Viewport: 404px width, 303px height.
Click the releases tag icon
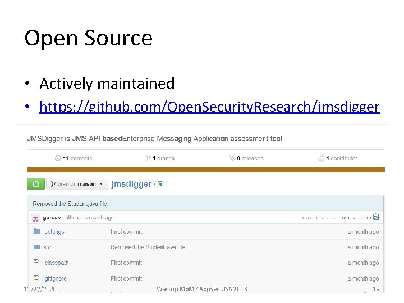[x=232, y=158]
